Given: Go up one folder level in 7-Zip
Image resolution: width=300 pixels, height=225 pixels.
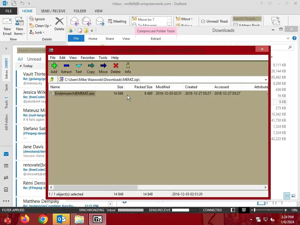Looking at the screenshot, I should tap(52, 79).
